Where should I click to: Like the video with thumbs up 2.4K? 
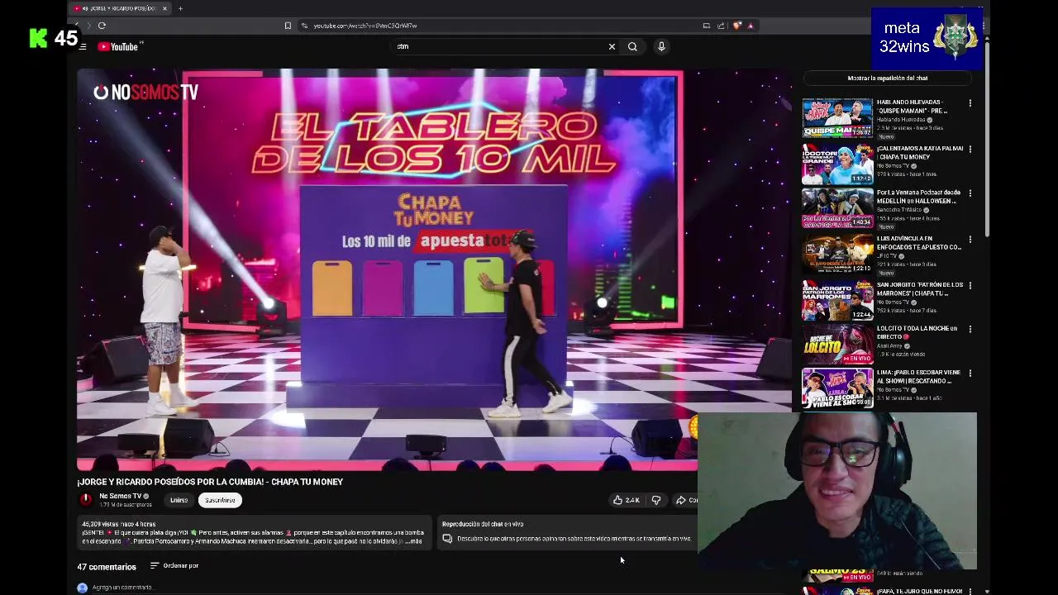coord(626,500)
